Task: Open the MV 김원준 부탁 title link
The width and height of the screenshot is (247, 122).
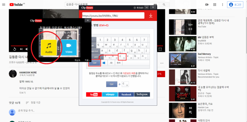Action: tap(206, 37)
